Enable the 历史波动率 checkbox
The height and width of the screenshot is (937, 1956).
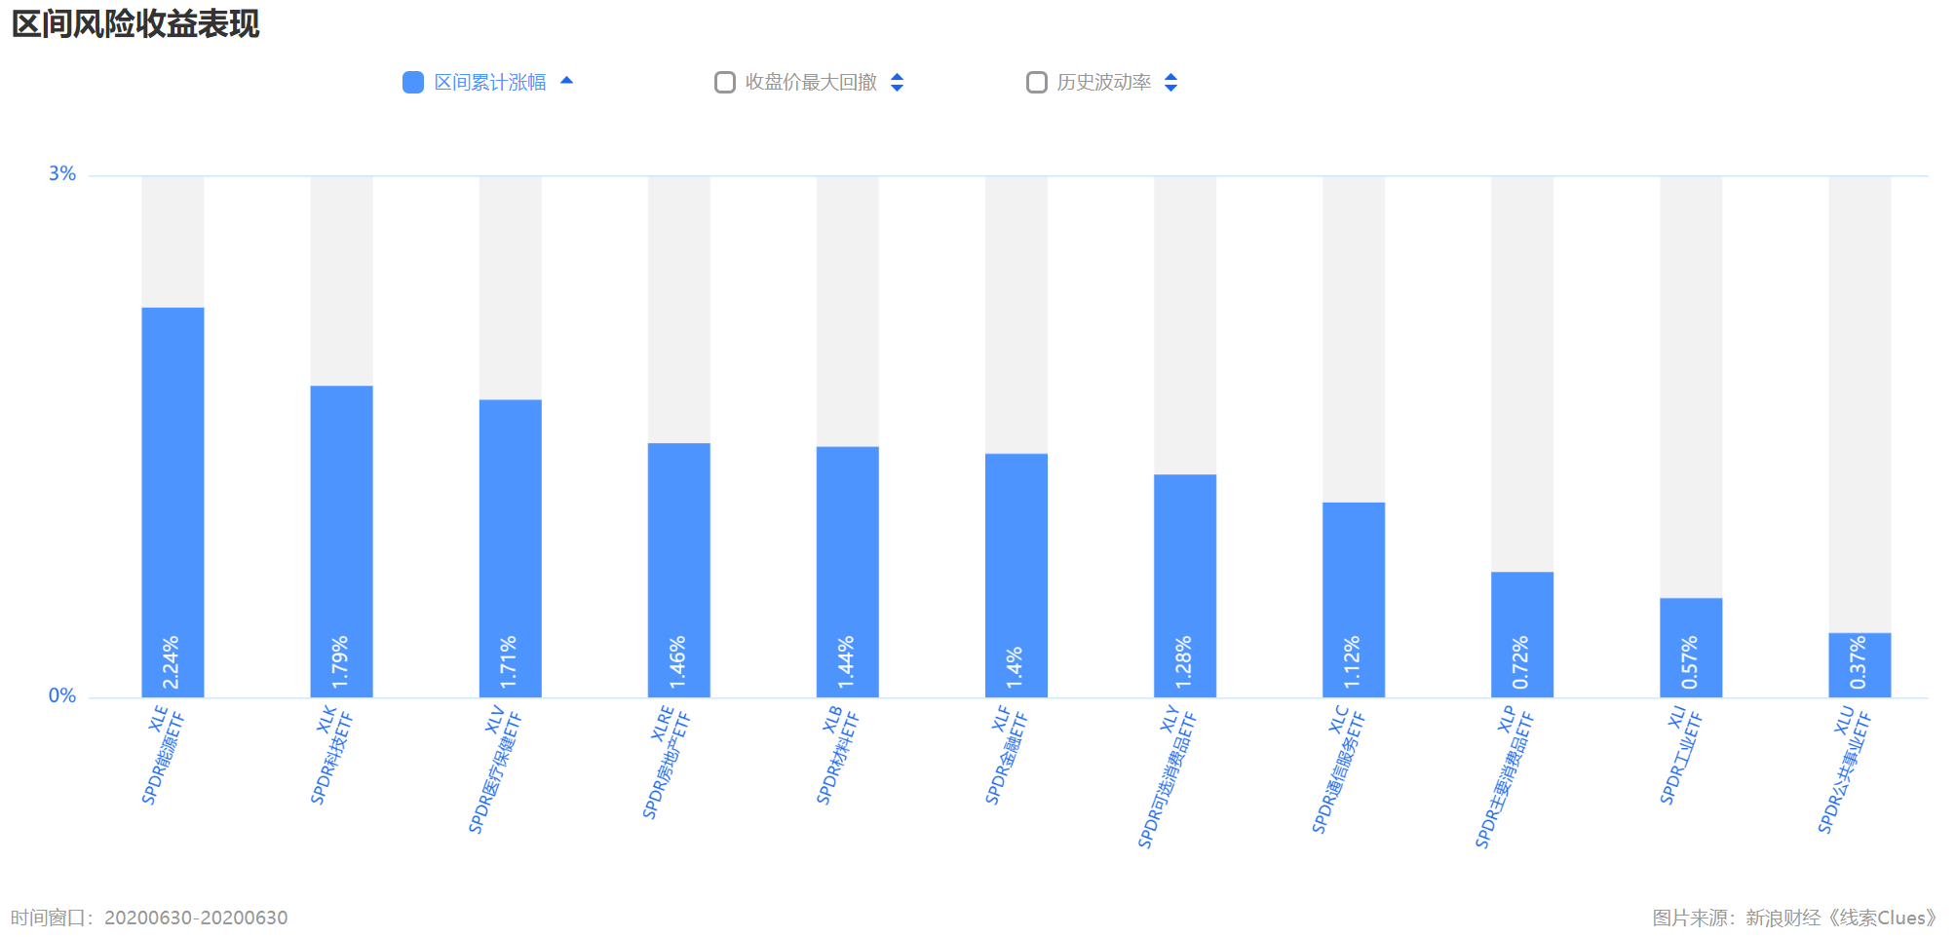tap(1037, 83)
